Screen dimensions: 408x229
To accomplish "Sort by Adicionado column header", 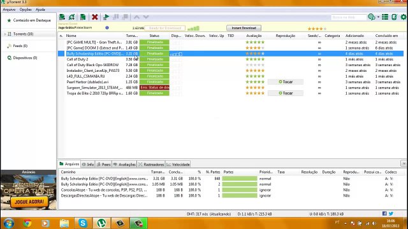I will (x=354, y=36).
